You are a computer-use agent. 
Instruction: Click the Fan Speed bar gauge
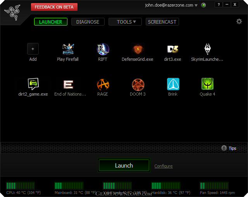214,186
